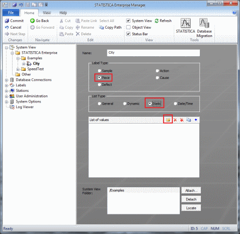This screenshot has height=234, width=240.
Task: Select the Action label type
Action: click(157, 71)
